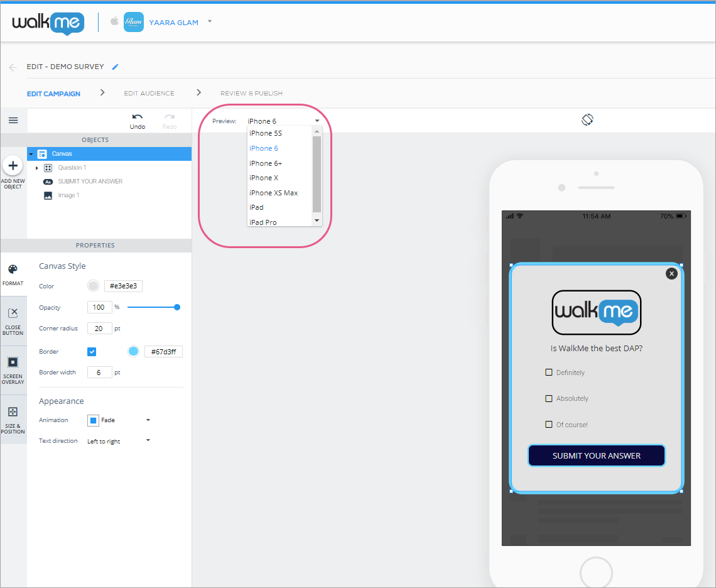The image size is (716, 588).
Task: Open the Screen Overlay properties tab
Action: (13, 371)
